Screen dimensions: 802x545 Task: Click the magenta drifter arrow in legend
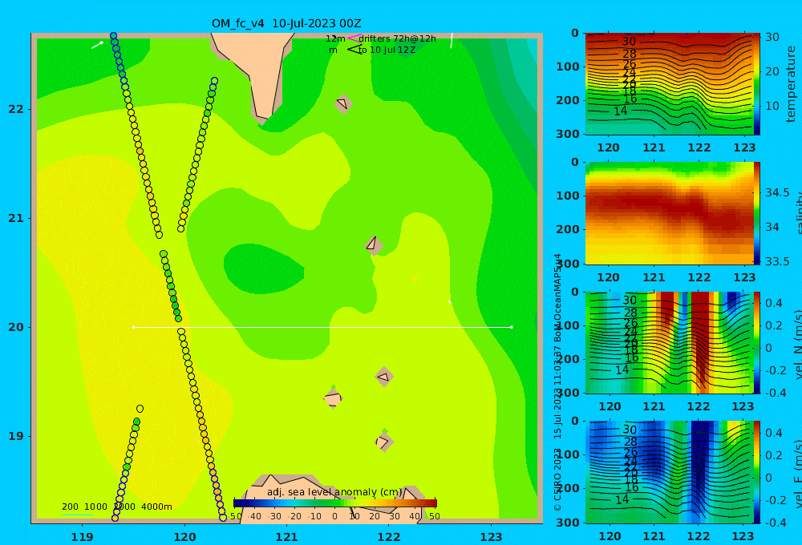[x=354, y=38]
